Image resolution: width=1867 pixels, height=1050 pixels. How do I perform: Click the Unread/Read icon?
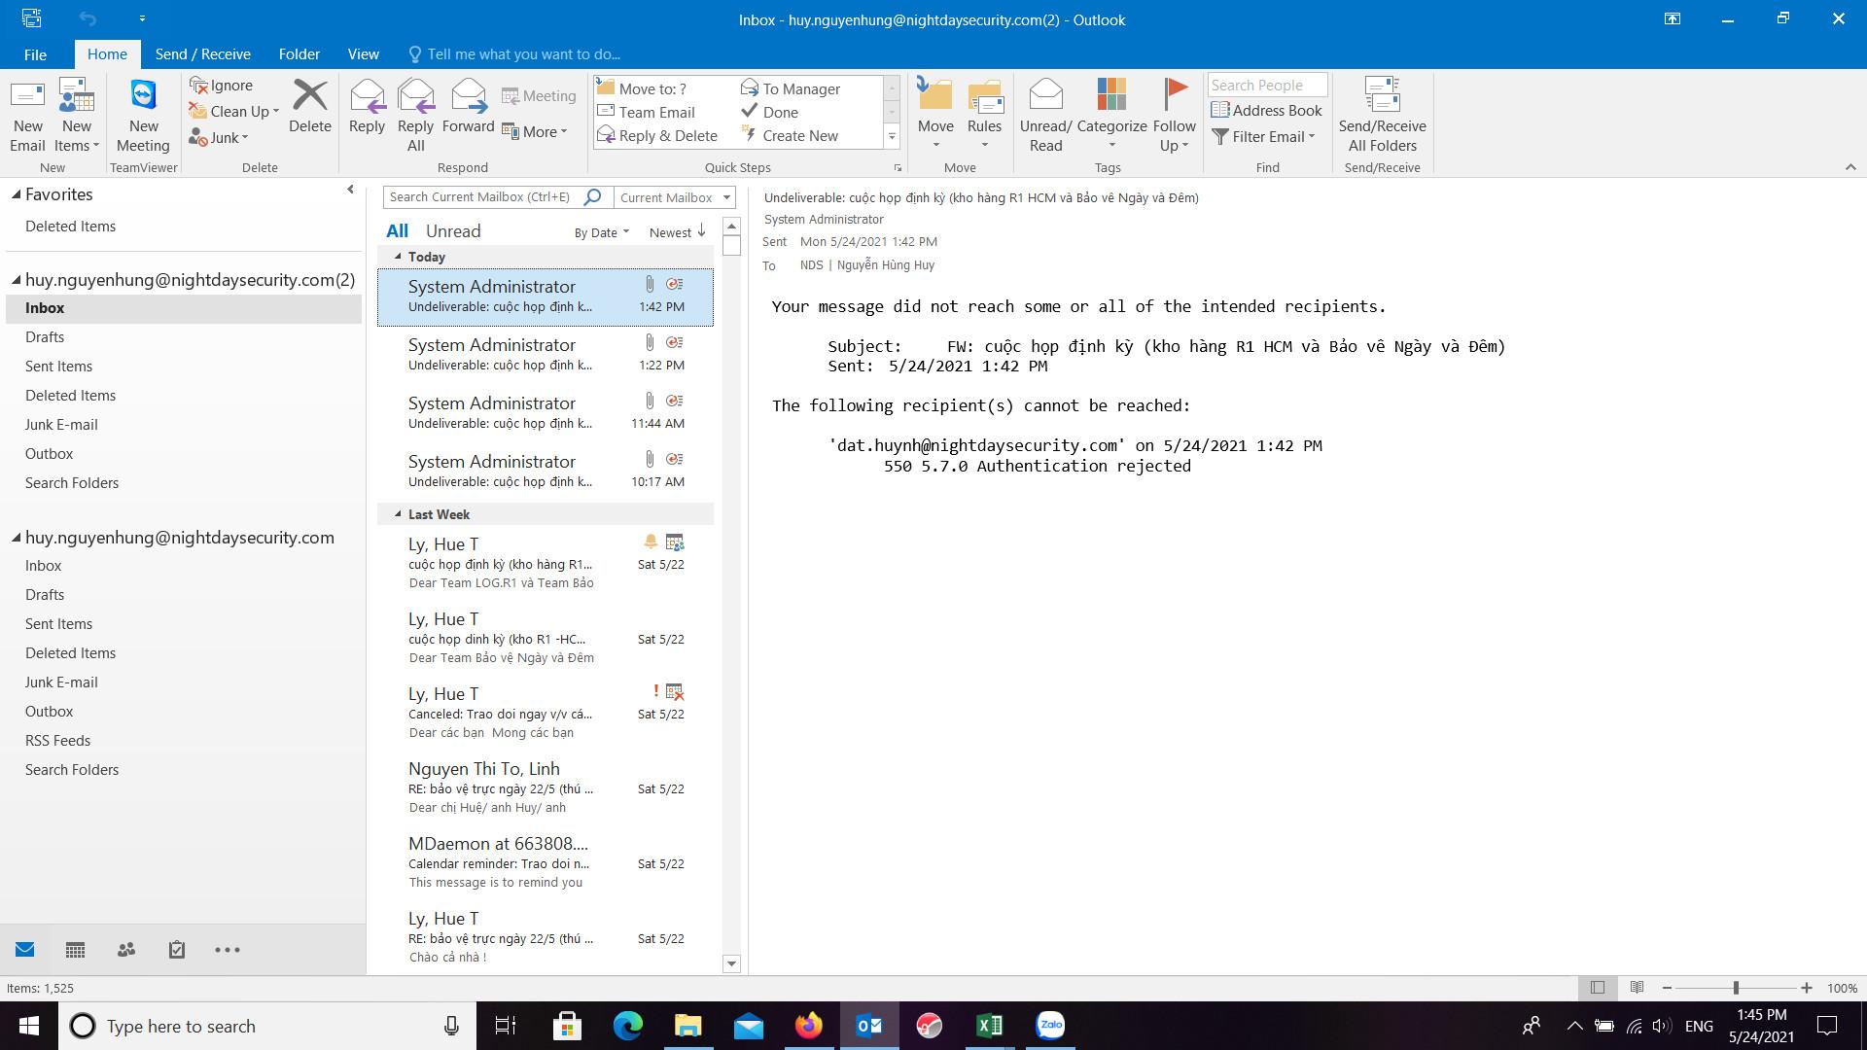(1045, 115)
